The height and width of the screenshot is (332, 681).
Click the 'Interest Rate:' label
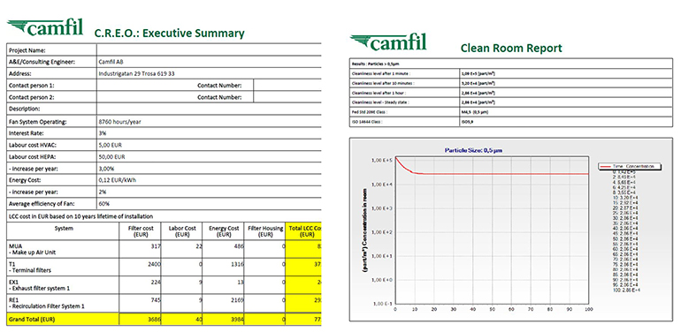[x=26, y=133]
